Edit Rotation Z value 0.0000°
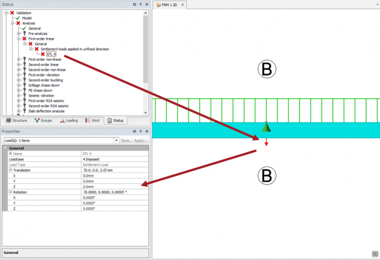 point(115,209)
